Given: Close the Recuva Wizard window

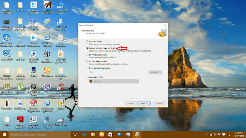Looking at the screenshot, I should coord(165,25).
